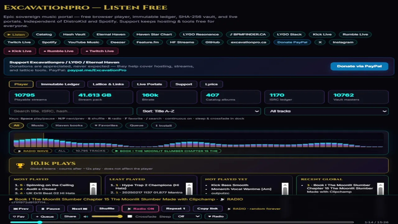The image size is (398, 224).
Task: Open the red Kick Live stream badge
Action: (x=20, y=51)
